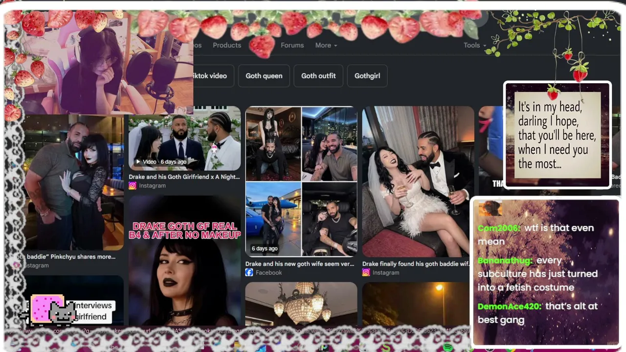Open the night street lamp image result

click(x=416, y=304)
